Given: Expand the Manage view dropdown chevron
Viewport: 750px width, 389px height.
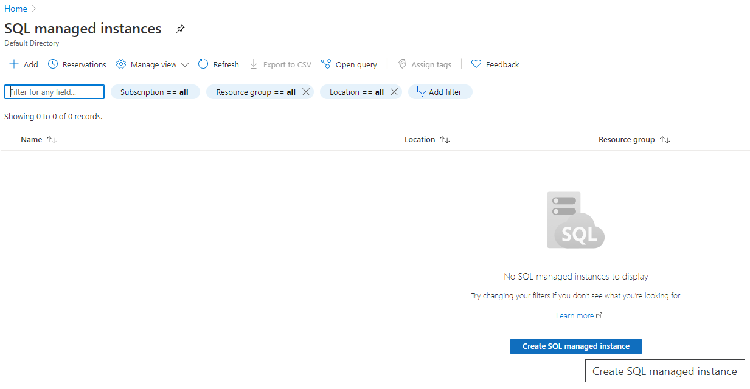Looking at the screenshot, I should click(x=185, y=64).
